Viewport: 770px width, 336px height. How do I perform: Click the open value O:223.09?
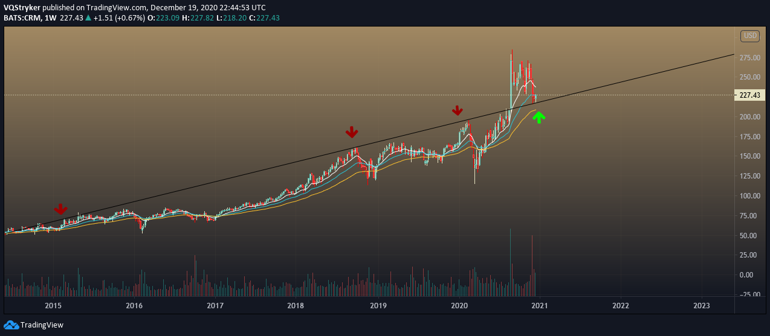(164, 17)
